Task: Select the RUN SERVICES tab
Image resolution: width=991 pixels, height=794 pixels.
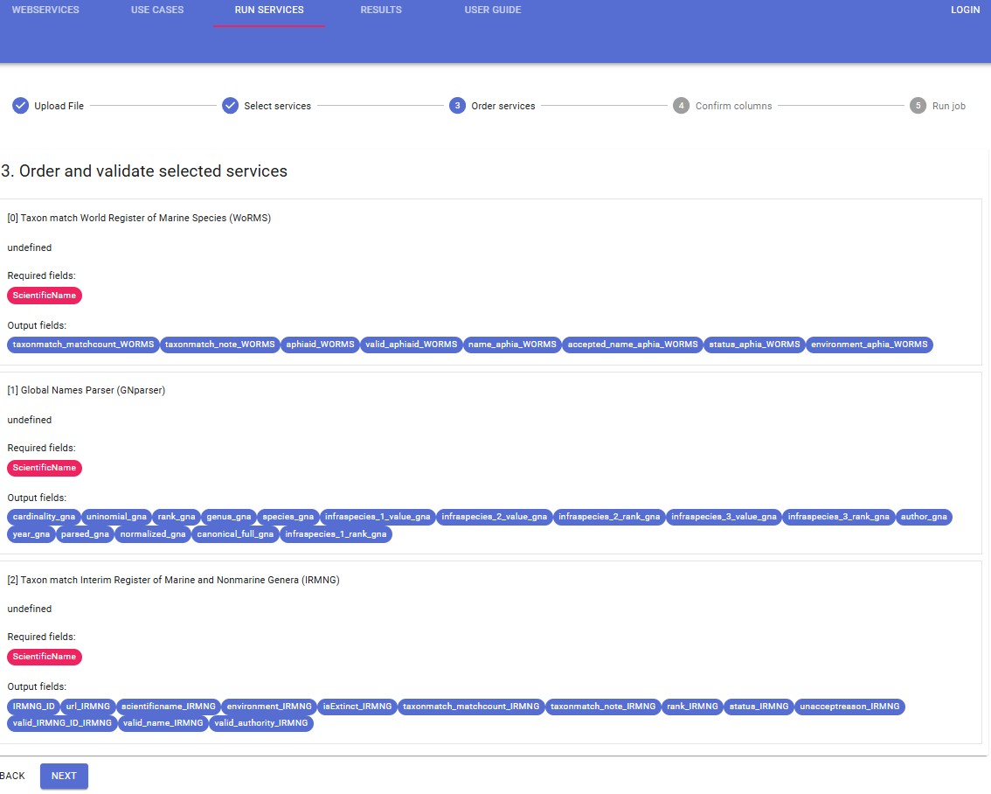Action: click(268, 10)
